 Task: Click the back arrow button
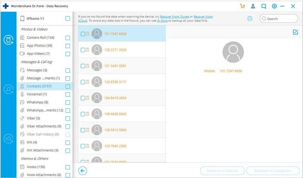pos(83,171)
